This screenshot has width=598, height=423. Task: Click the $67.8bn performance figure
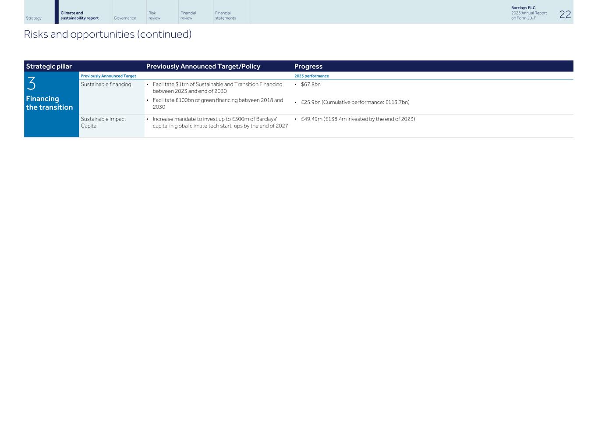click(x=311, y=84)
